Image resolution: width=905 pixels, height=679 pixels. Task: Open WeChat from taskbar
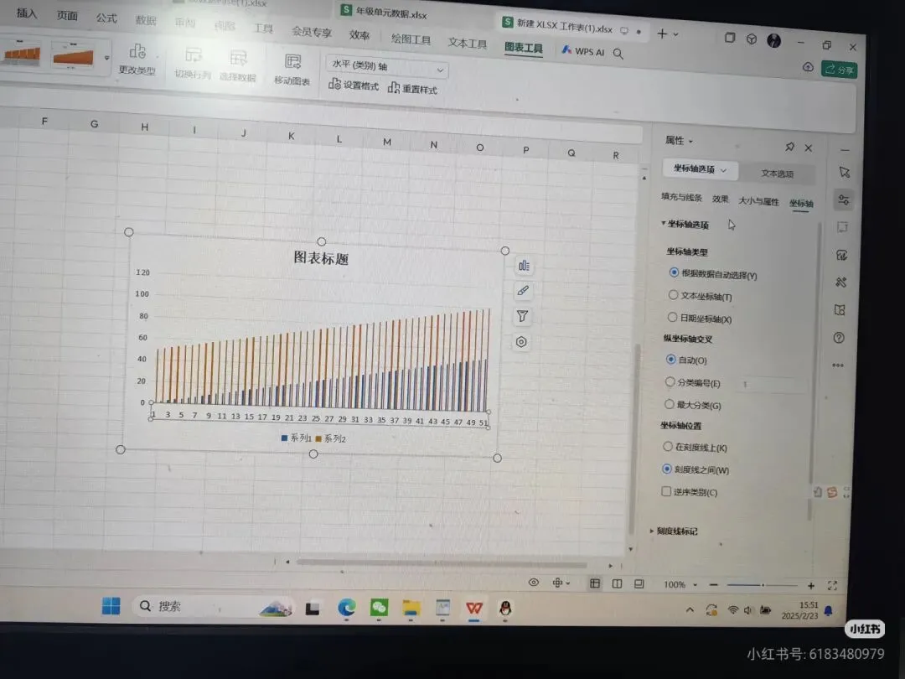point(380,608)
